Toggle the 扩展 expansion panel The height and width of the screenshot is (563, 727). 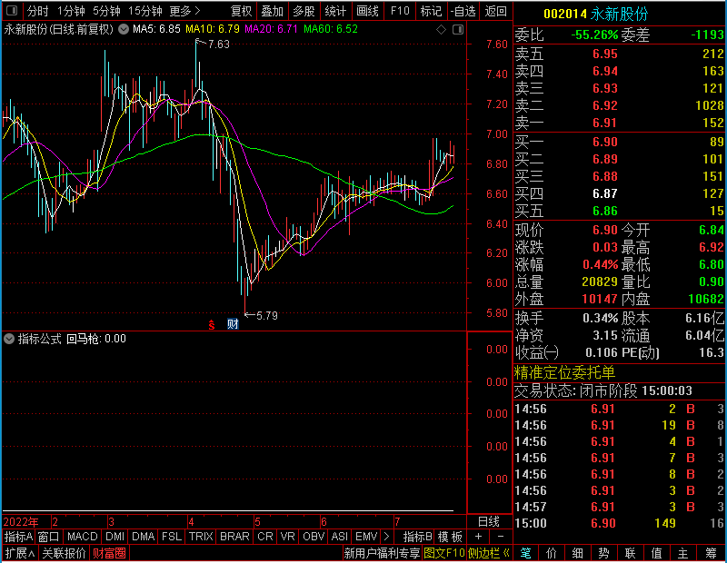coord(20,553)
